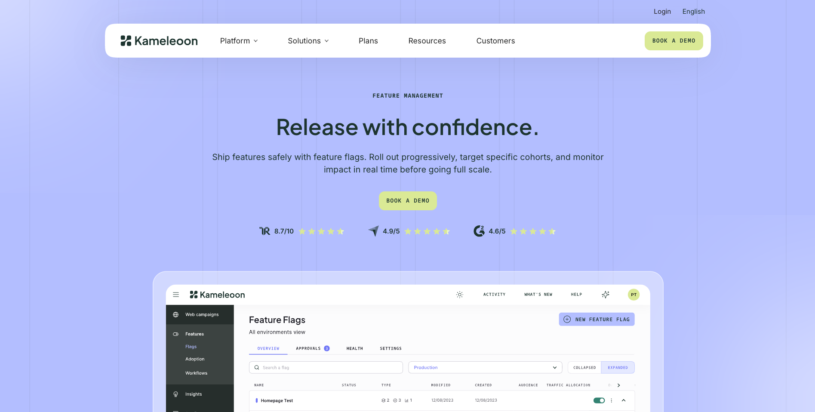Open Help in the dashboard header
This screenshot has height=412, width=815.
click(576, 295)
